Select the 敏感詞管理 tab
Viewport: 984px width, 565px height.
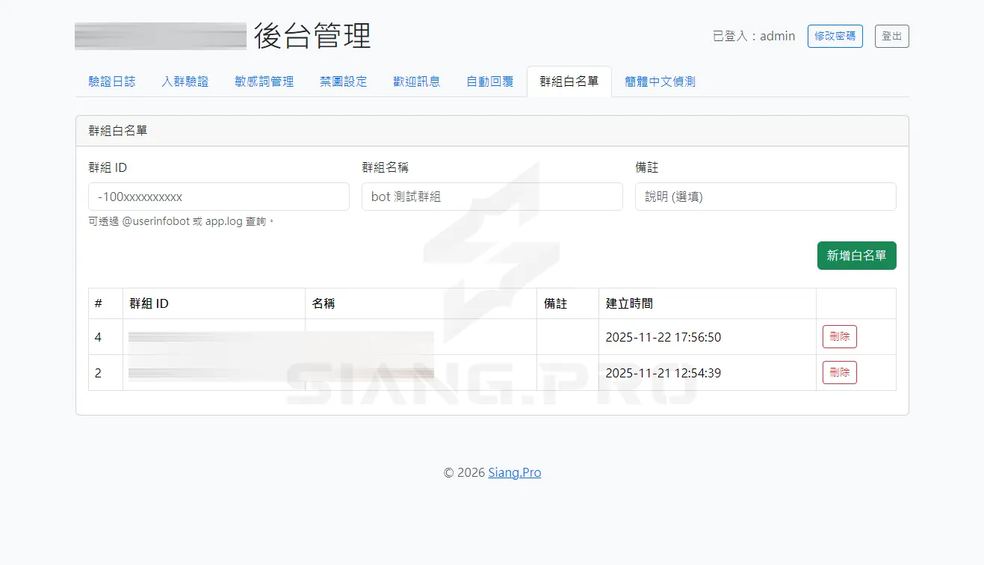(263, 81)
